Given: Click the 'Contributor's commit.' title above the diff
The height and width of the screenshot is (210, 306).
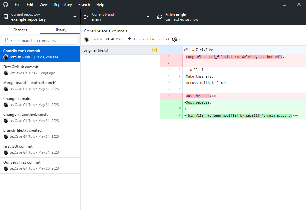Looking at the screenshot, I should (106, 31).
